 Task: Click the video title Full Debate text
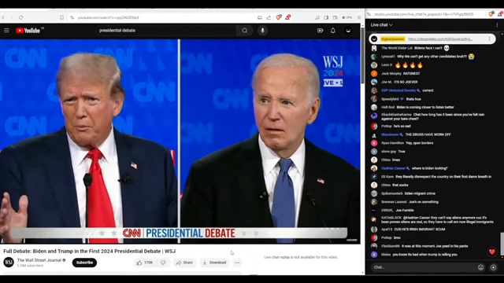coord(89,252)
